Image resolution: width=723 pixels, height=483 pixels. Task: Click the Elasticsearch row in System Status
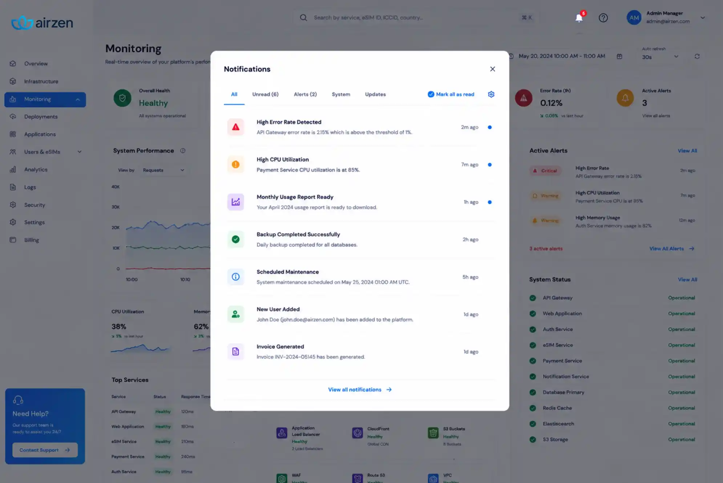pos(612,423)
